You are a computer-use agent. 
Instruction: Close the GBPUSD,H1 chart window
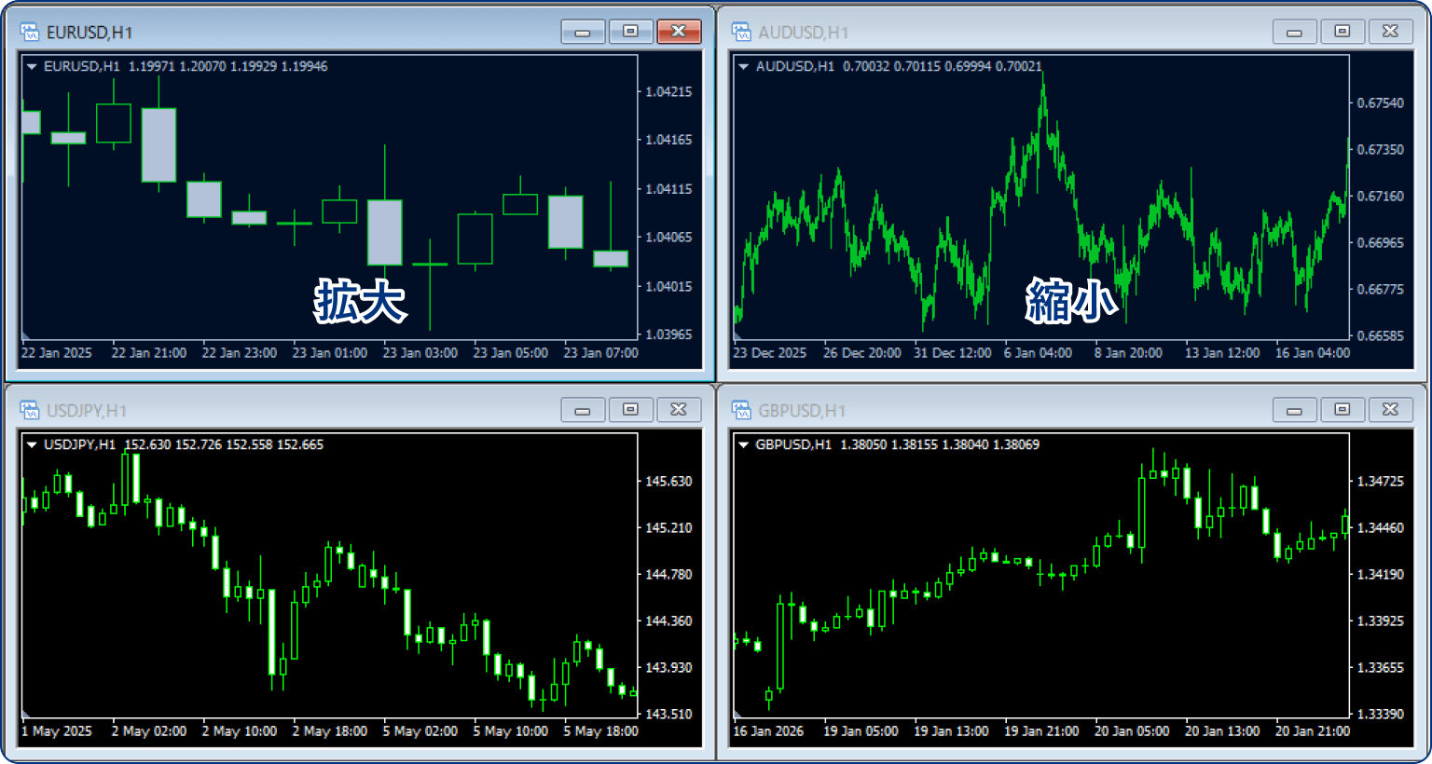point(1390,410)
